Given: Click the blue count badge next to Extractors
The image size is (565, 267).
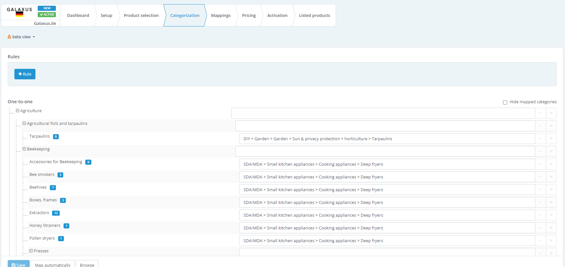Looking at the screenshot, I should (56, 213).
